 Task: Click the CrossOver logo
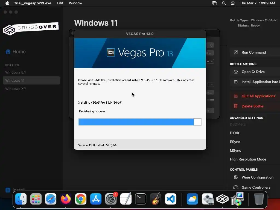coord(31,28)
